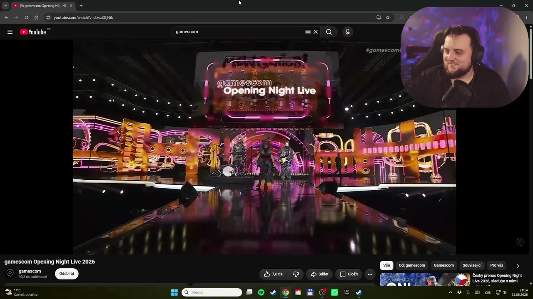
Task: Open the YouTube guide hamburger menu
Action: coord(10,32)
